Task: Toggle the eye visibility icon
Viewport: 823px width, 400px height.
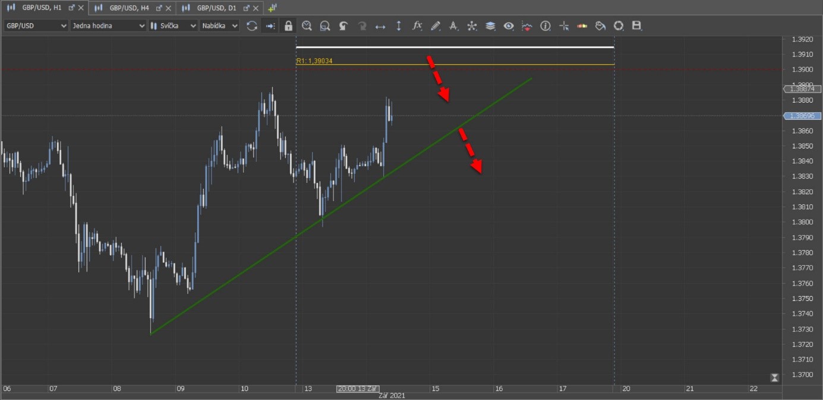Action: click(509, 26)
